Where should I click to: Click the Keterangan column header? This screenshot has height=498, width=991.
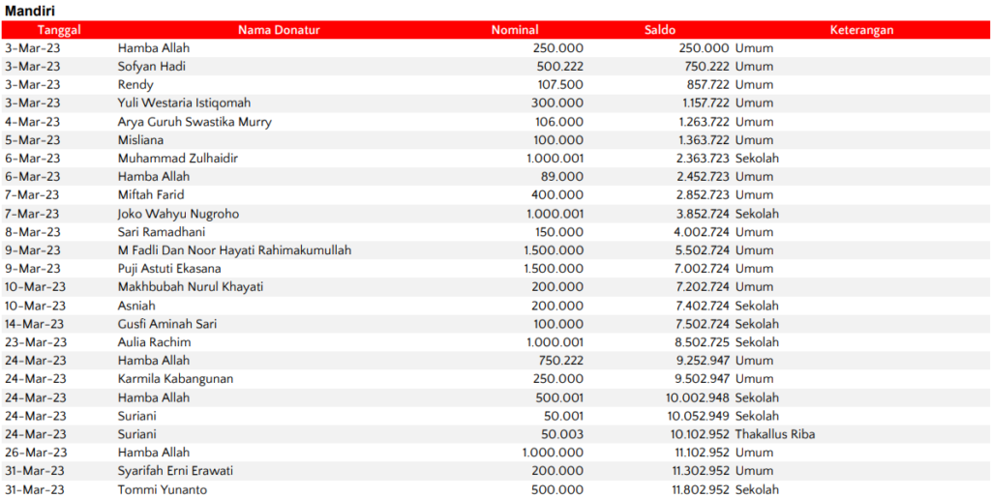coord(861,30)
